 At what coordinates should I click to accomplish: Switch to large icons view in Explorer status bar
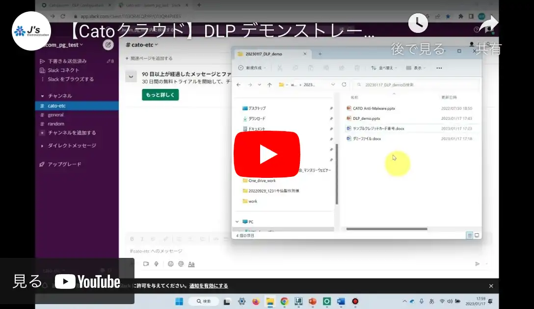pyautogui.click(x=477, y=235)
